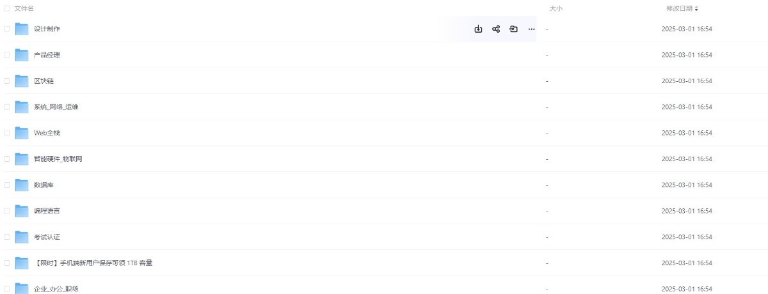Click the 2025-03-01 date of 数据库 row

click(x=687, y=185)
